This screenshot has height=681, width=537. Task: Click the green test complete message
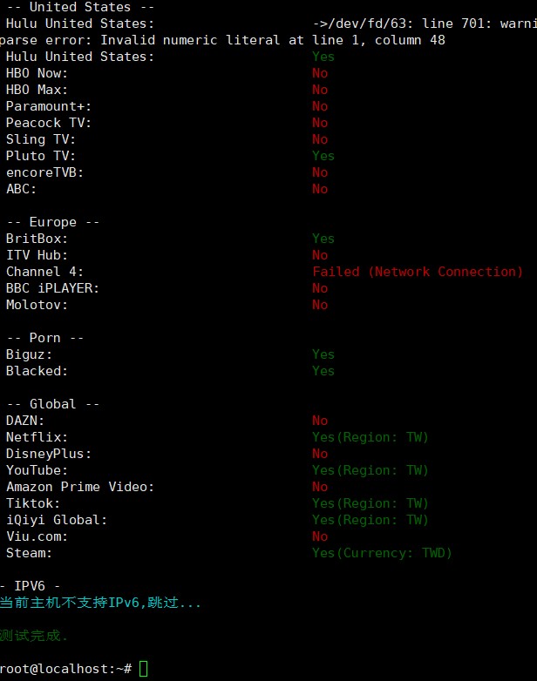[33, 636]
